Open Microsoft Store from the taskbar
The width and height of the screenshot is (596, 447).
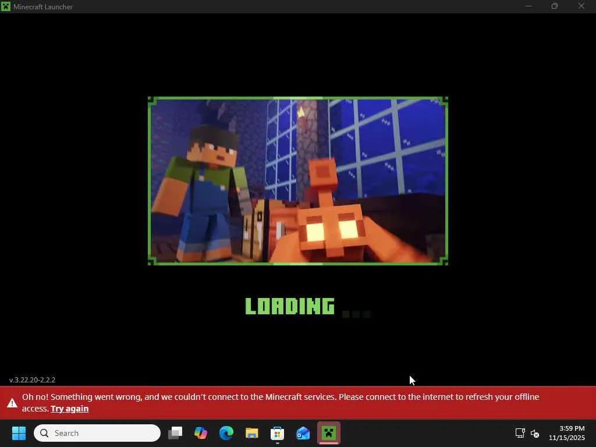[277, 433]
